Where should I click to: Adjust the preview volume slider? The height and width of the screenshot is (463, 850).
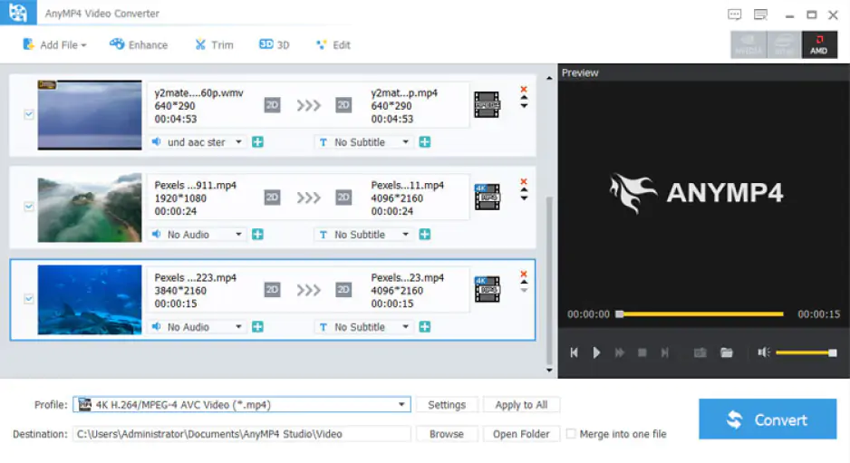point(805,352)
